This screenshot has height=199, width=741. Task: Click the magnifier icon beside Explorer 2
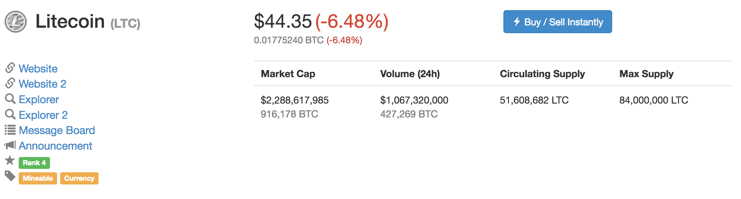click(10, 114)
